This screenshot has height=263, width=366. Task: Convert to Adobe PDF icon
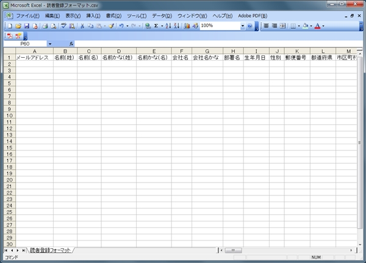tap(10, 36)
